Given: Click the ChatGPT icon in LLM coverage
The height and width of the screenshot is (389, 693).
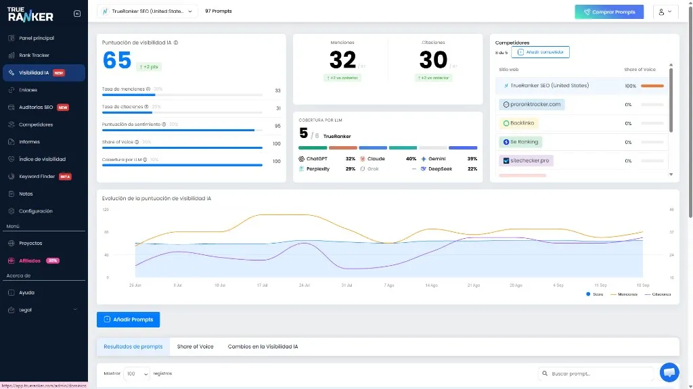Looking at the screenshot, I should [301, 159].
